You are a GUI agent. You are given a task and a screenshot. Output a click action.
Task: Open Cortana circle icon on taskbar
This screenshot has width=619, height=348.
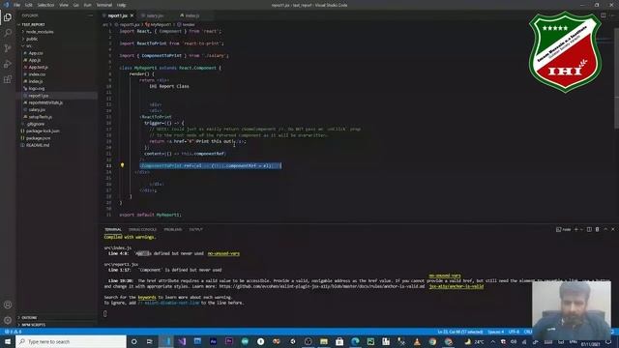coord(133,341)
